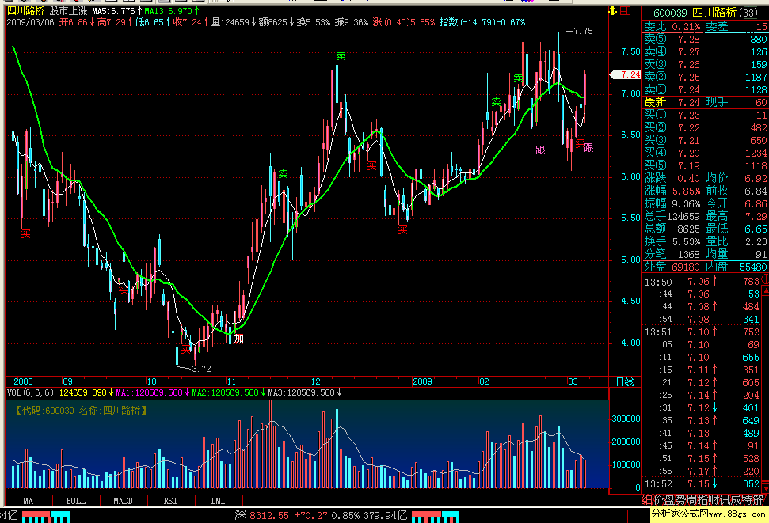Image resolution: width=769 pixels, height=523 pixels.
Task: Click the 卖① 7.24 order row
Action: 705,89
